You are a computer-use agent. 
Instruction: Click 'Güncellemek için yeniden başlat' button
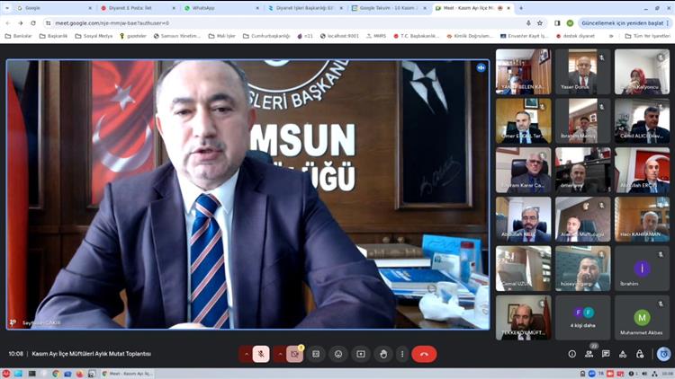point(625,22)
